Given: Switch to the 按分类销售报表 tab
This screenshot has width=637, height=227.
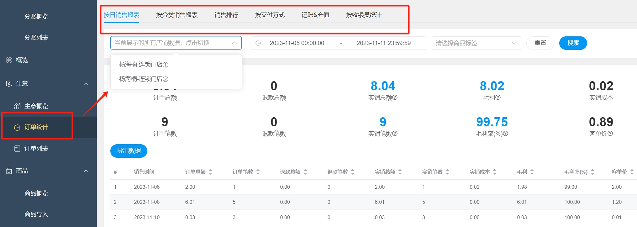Looking at the screenshot, I should (177, 15).
